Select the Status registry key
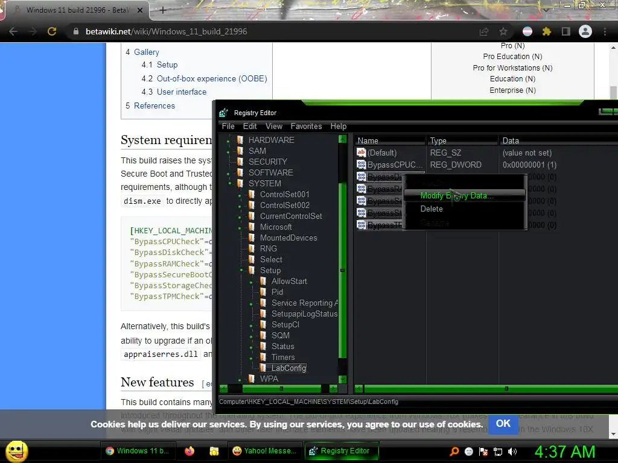This screenshot has height=463, width=618. 282,347
